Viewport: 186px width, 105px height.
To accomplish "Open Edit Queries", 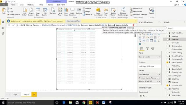I will (45, 12).
